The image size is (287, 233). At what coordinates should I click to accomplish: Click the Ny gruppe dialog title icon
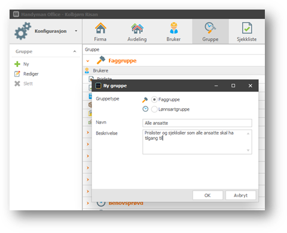click(x=98, y=85)
